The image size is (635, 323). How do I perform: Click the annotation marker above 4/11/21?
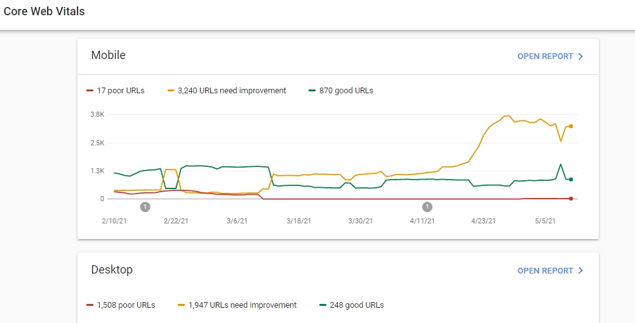tap(427, 207)
